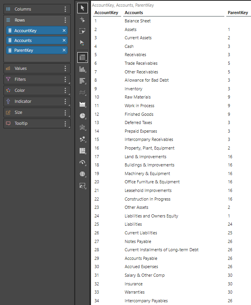
Task: Select the Current Assets cell
Action: (x=138, y=38)
